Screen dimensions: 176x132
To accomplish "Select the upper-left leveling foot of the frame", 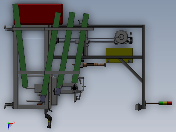I will pyautogui.click(x=8, y=27).
